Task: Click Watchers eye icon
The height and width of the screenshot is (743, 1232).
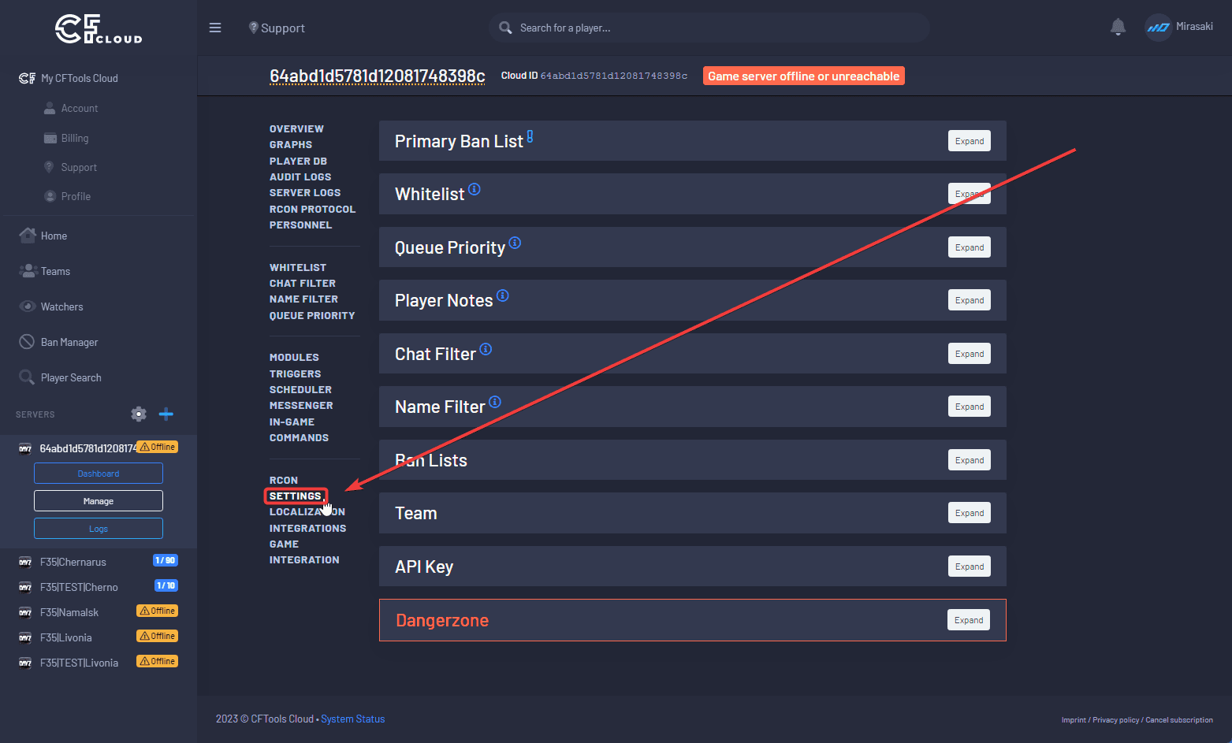Action: click(28, 306)
